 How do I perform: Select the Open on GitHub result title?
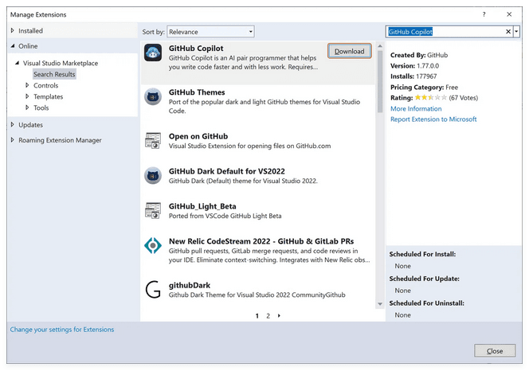[x=198, y=136]
